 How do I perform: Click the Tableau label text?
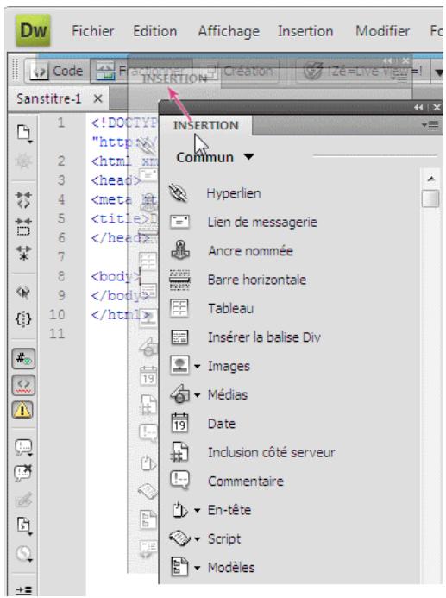pyautogui.click(x=230, y=309)
